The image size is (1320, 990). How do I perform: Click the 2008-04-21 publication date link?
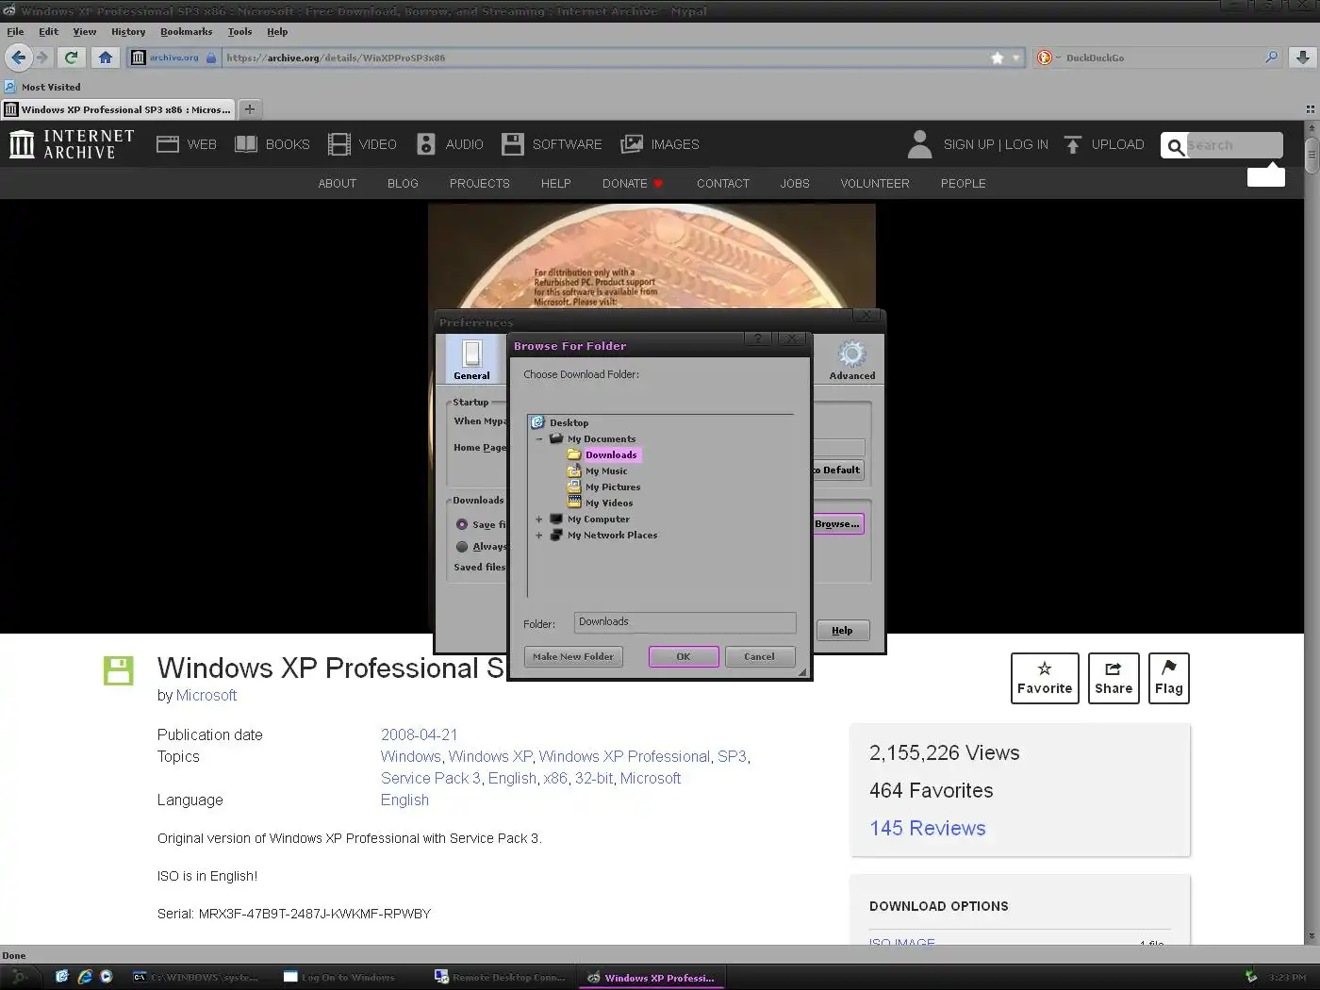coord(420,734)
